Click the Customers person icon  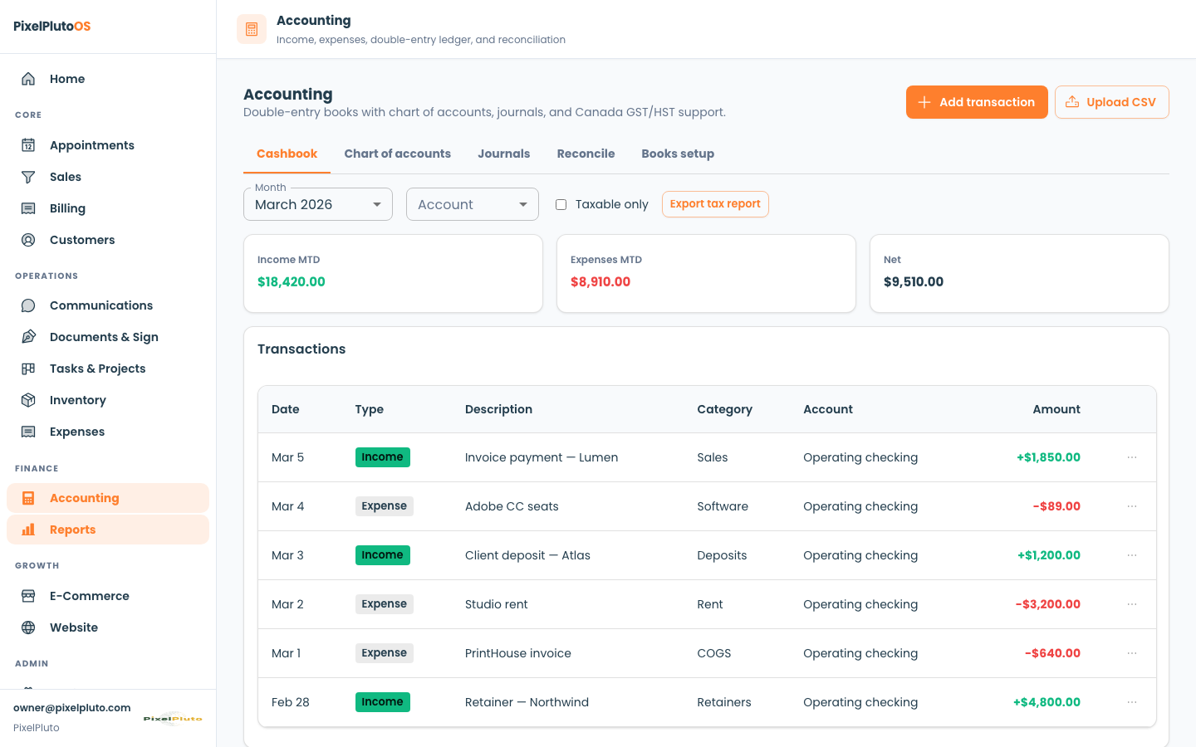28,240
